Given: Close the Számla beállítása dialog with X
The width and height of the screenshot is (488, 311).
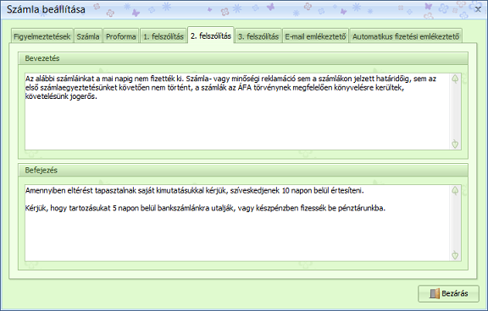Looking at the screenshot, I should pyautogui.click(x=478, y=9).
